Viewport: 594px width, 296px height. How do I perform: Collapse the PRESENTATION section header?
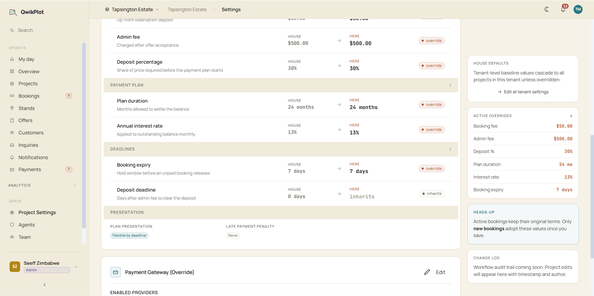click(x=281, y=213)
